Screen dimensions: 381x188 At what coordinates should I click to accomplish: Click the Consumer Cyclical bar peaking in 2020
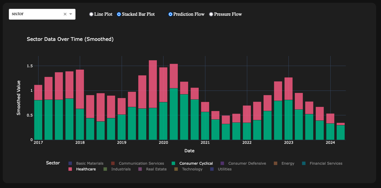click(174, 114)
